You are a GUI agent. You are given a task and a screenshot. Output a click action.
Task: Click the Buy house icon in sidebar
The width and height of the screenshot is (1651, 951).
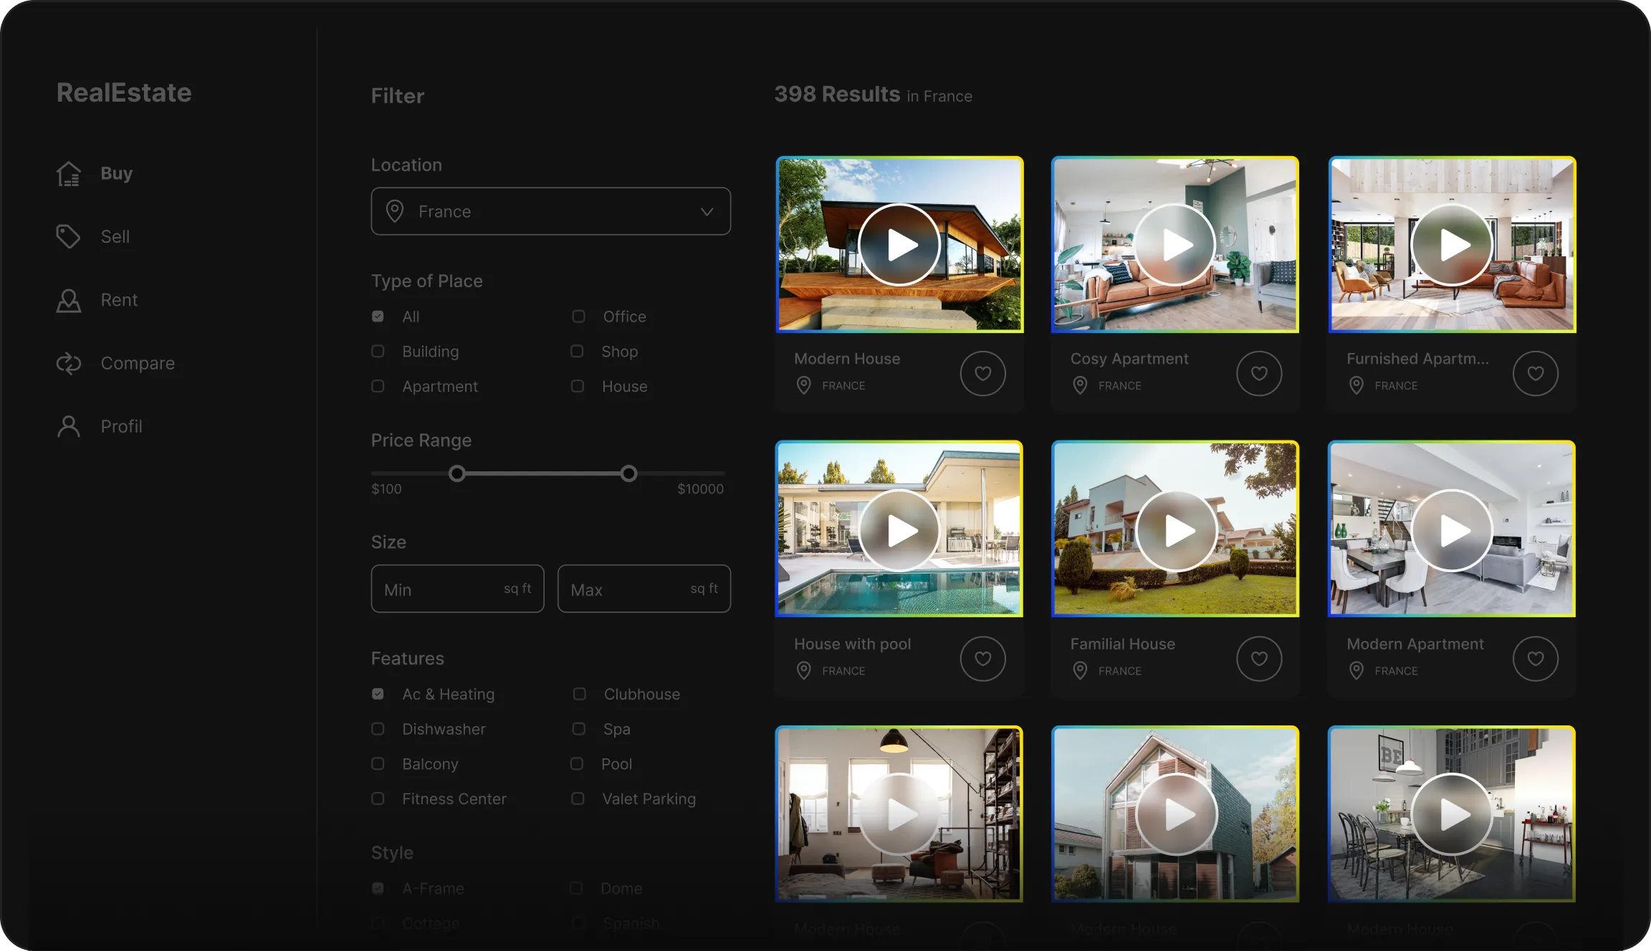pos(69,173)
